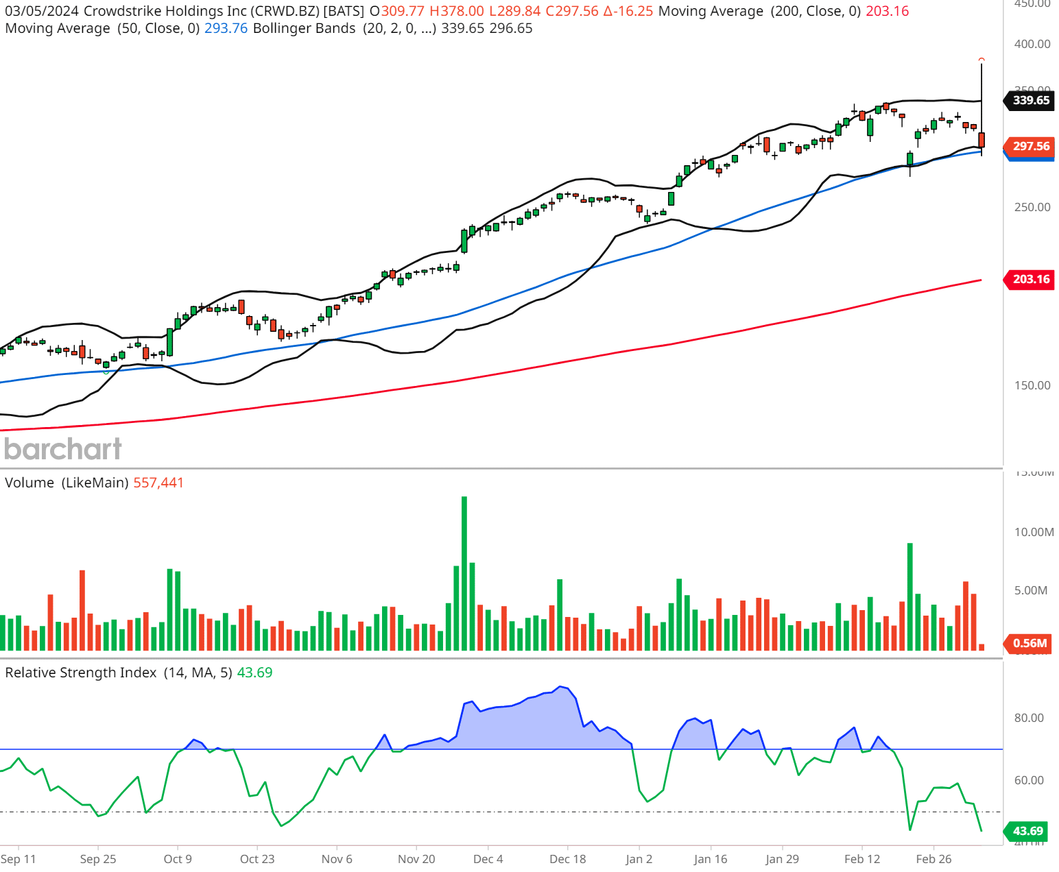Click the 5.00M volume axis label

(1031, 590)
